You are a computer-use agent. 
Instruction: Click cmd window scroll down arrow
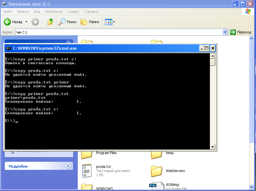[x=212, y=147]
